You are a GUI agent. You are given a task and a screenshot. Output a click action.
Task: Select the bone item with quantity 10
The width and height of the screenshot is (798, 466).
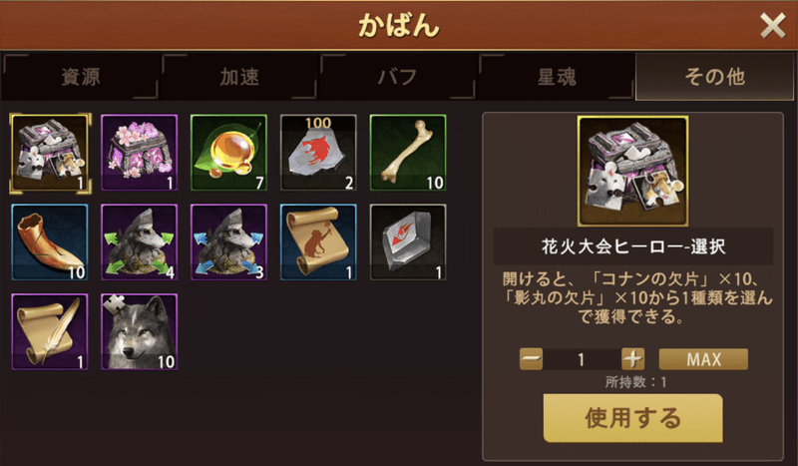pyautogui.click(x=408, y=153)
